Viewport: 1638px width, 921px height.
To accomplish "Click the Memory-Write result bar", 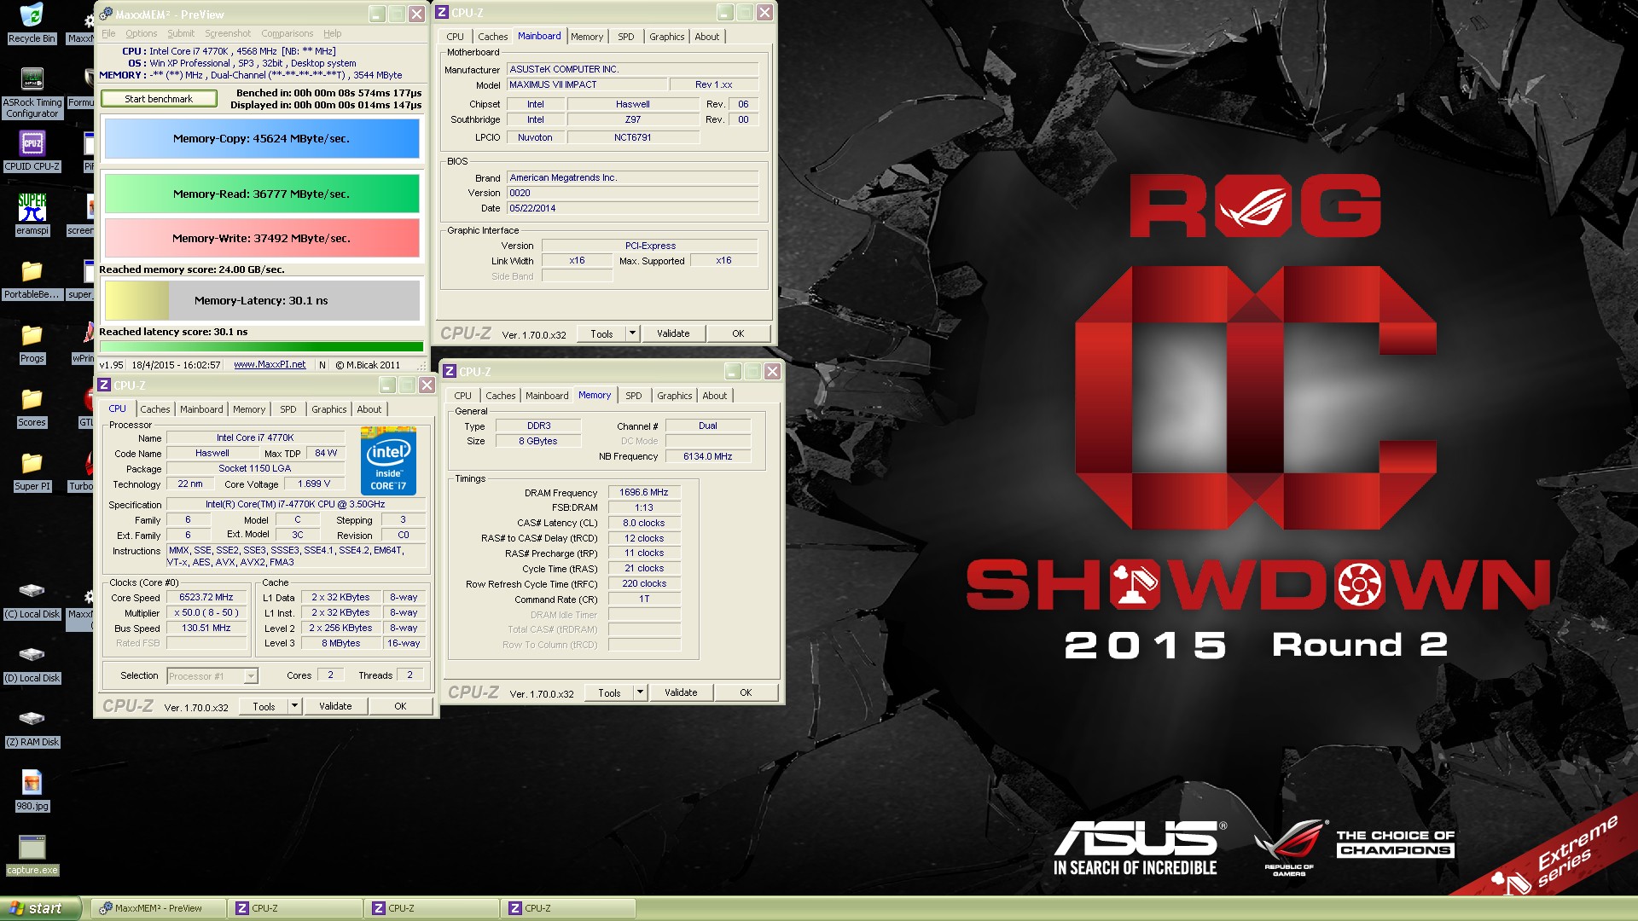I will (x=262, y=238).
